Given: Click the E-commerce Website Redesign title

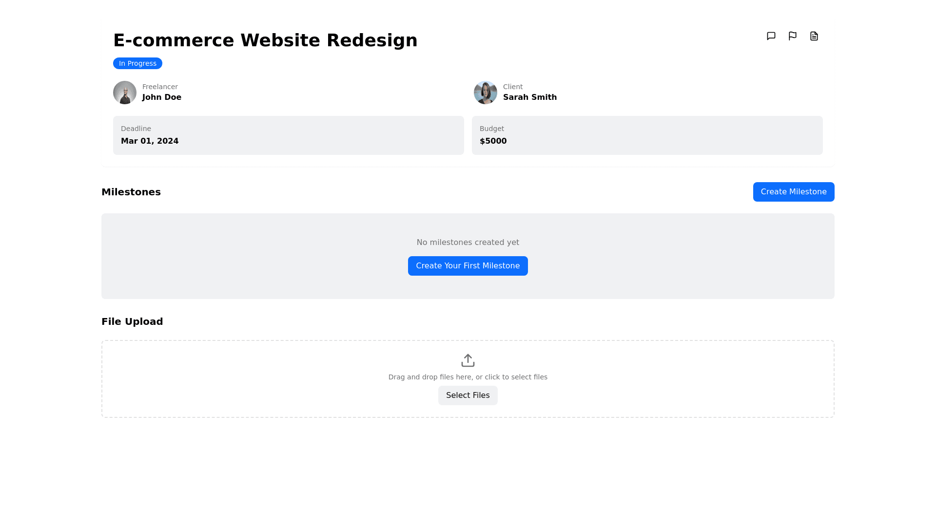Looking at the screenshot, I should coord(265,40).
